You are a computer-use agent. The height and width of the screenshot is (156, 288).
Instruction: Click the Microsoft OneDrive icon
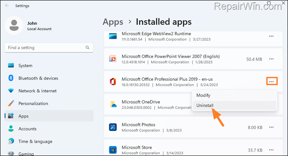coord(113,104)
